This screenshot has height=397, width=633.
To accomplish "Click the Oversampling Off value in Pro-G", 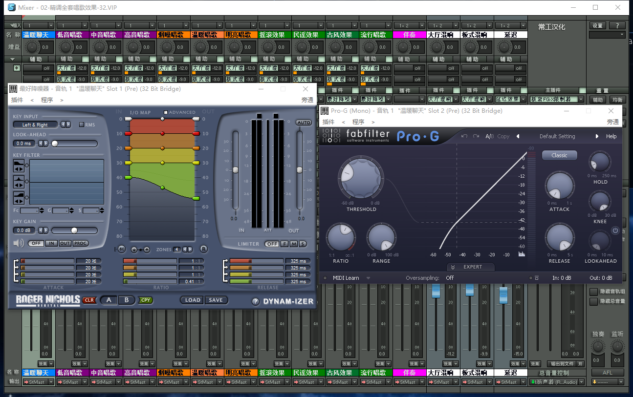I will [450, 278].
